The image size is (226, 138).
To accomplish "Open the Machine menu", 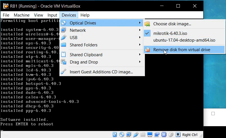I will (22, 15).
